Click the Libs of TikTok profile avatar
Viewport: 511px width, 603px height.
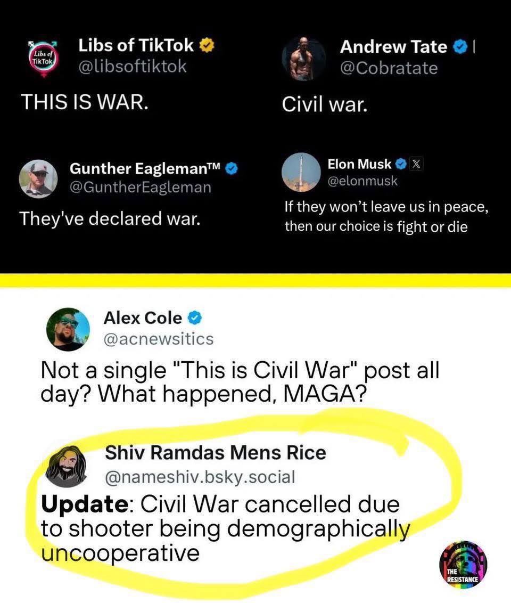point(44,58)
